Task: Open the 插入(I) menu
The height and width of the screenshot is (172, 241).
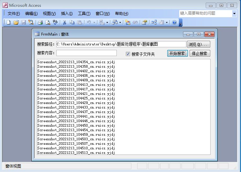Action: (67, 14)
